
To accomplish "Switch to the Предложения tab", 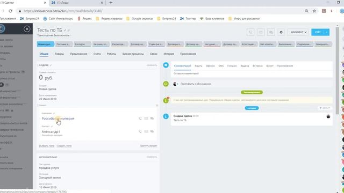I will click(78, 54).
